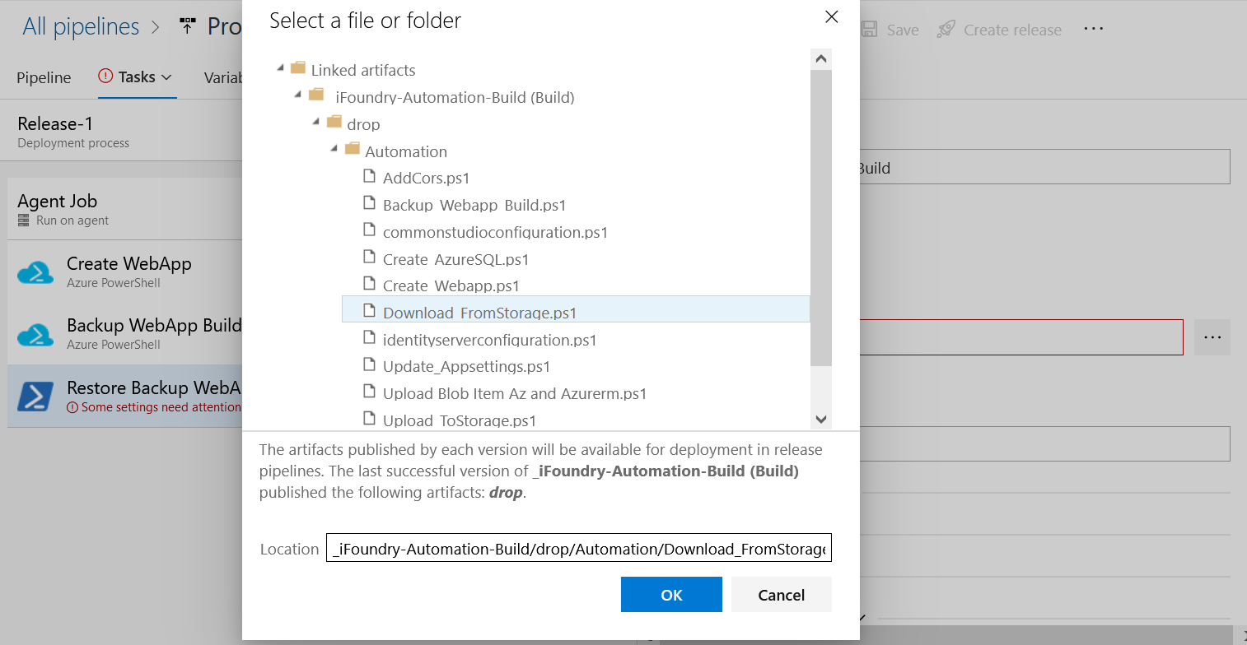The image size is (1247, 645).
Task: Select the Create WebApp task
Action: pyautogui.click(x=124, y=271)
